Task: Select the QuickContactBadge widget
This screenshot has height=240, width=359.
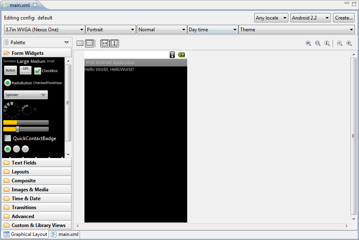Action: (30, 138)
